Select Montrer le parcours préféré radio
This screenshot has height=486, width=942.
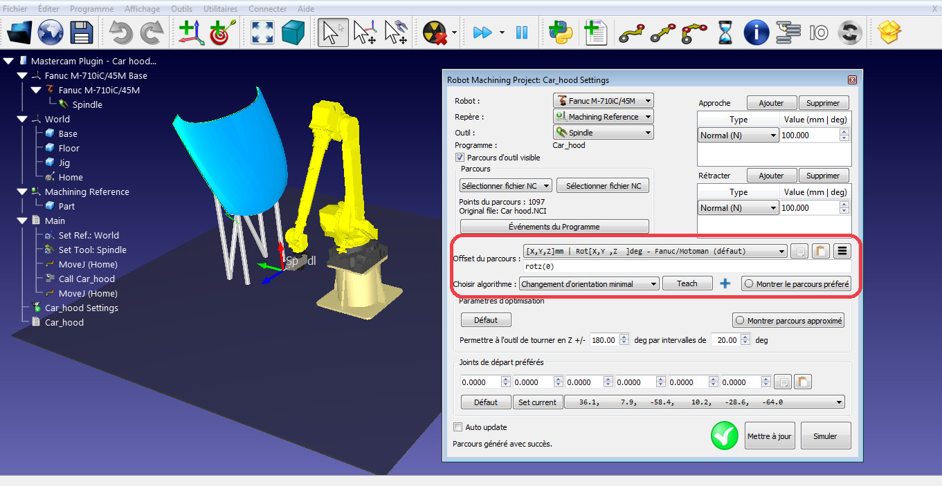point(796,283)
